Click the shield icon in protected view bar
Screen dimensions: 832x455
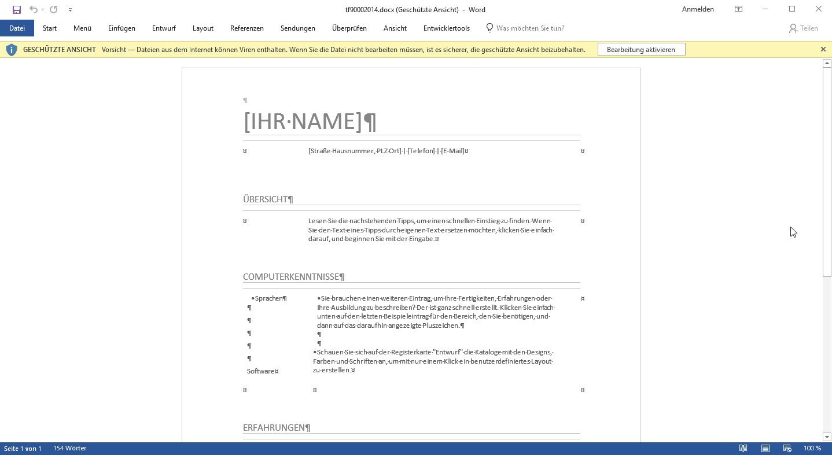point(12,50)
